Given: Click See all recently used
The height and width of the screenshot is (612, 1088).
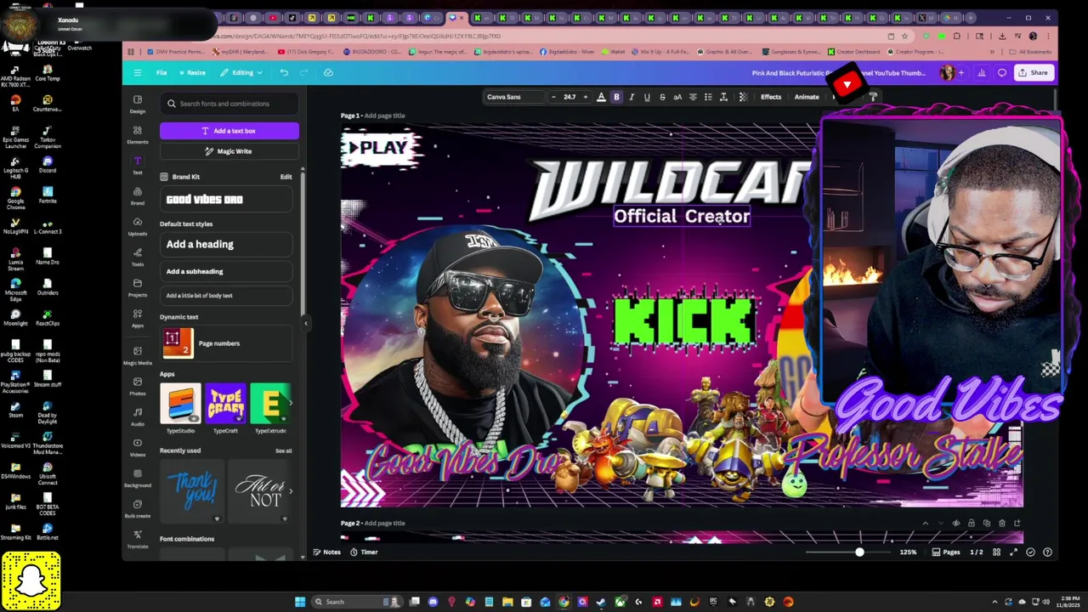Looking at the screenshot, I should pyautogui.click(x=284, y=451).
